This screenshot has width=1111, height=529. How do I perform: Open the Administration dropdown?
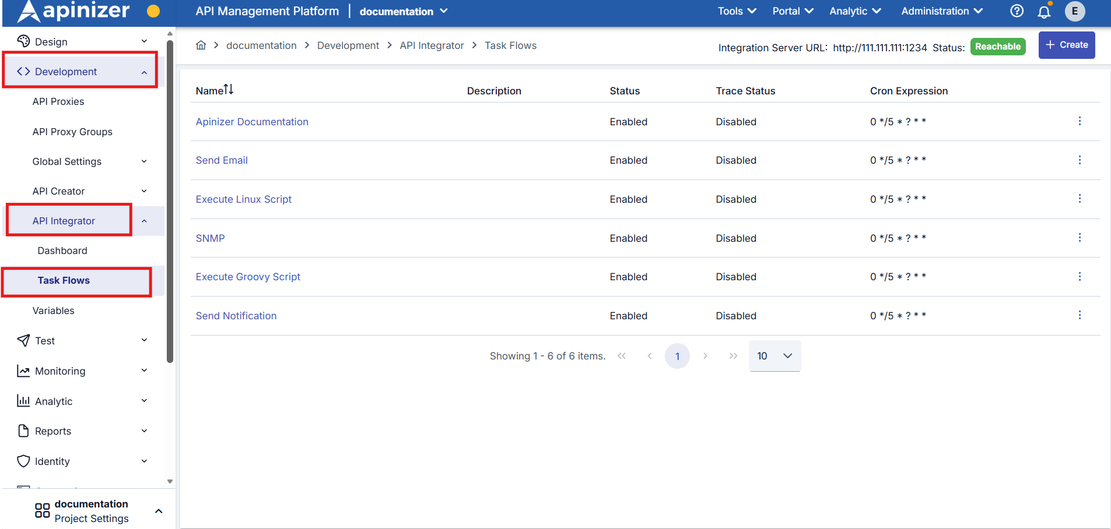coord(941,11)
